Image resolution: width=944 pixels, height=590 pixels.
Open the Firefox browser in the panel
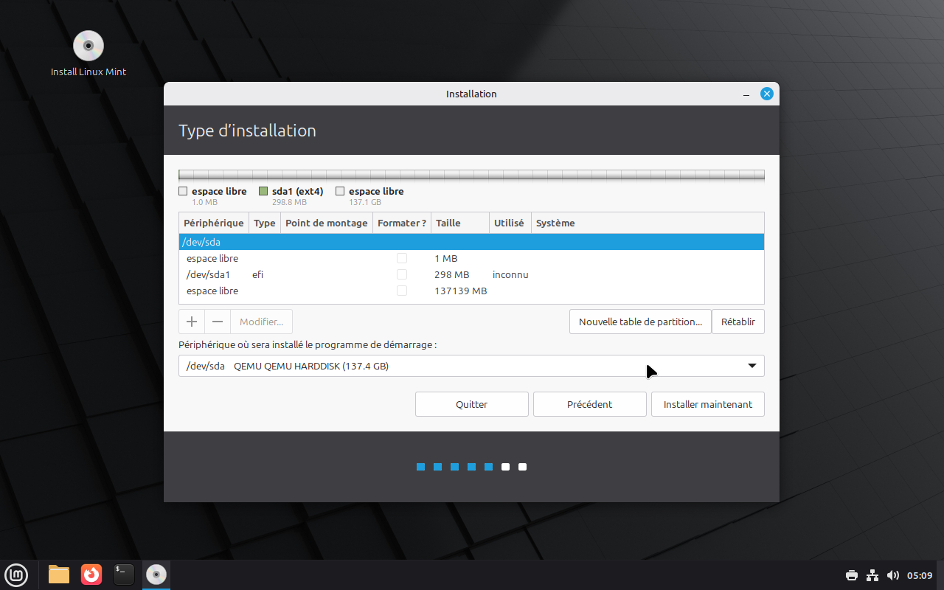pyautogui.click(x=91, y=575)
